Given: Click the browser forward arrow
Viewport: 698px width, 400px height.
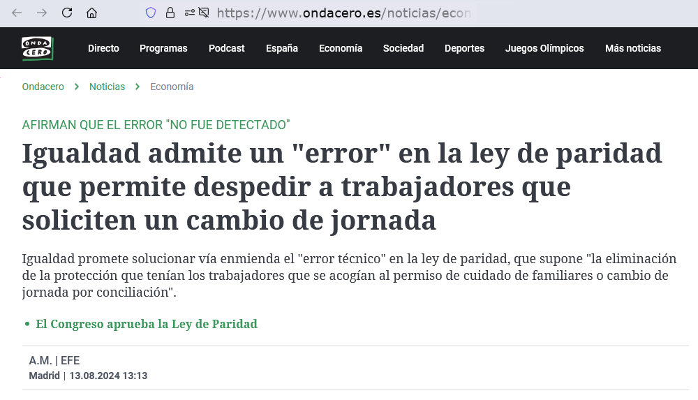Looking at the screenshot, I should (x=42, y=13).
